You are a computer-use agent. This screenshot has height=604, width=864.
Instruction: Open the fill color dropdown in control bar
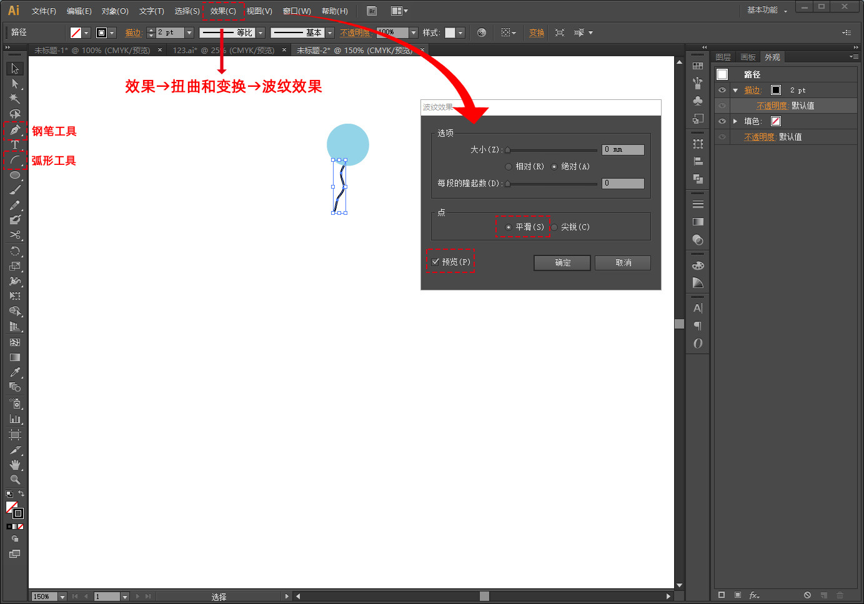[x=86, y=32]
